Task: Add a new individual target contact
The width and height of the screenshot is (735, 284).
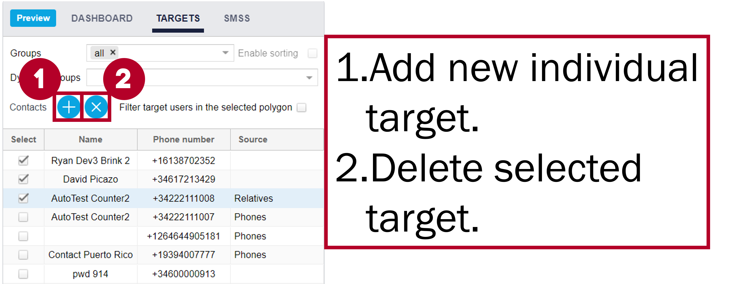Action: point(69,107)
